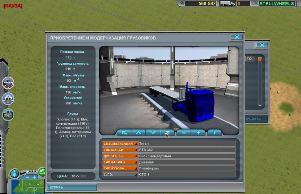Open the garage building round icon
Viewport: 301px width, 194px height.
8,99
